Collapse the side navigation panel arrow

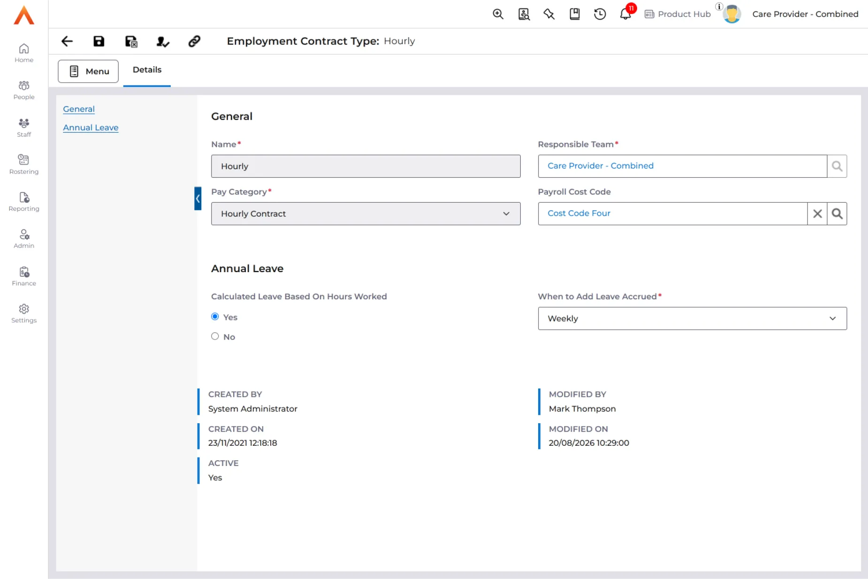coord(198,198)
